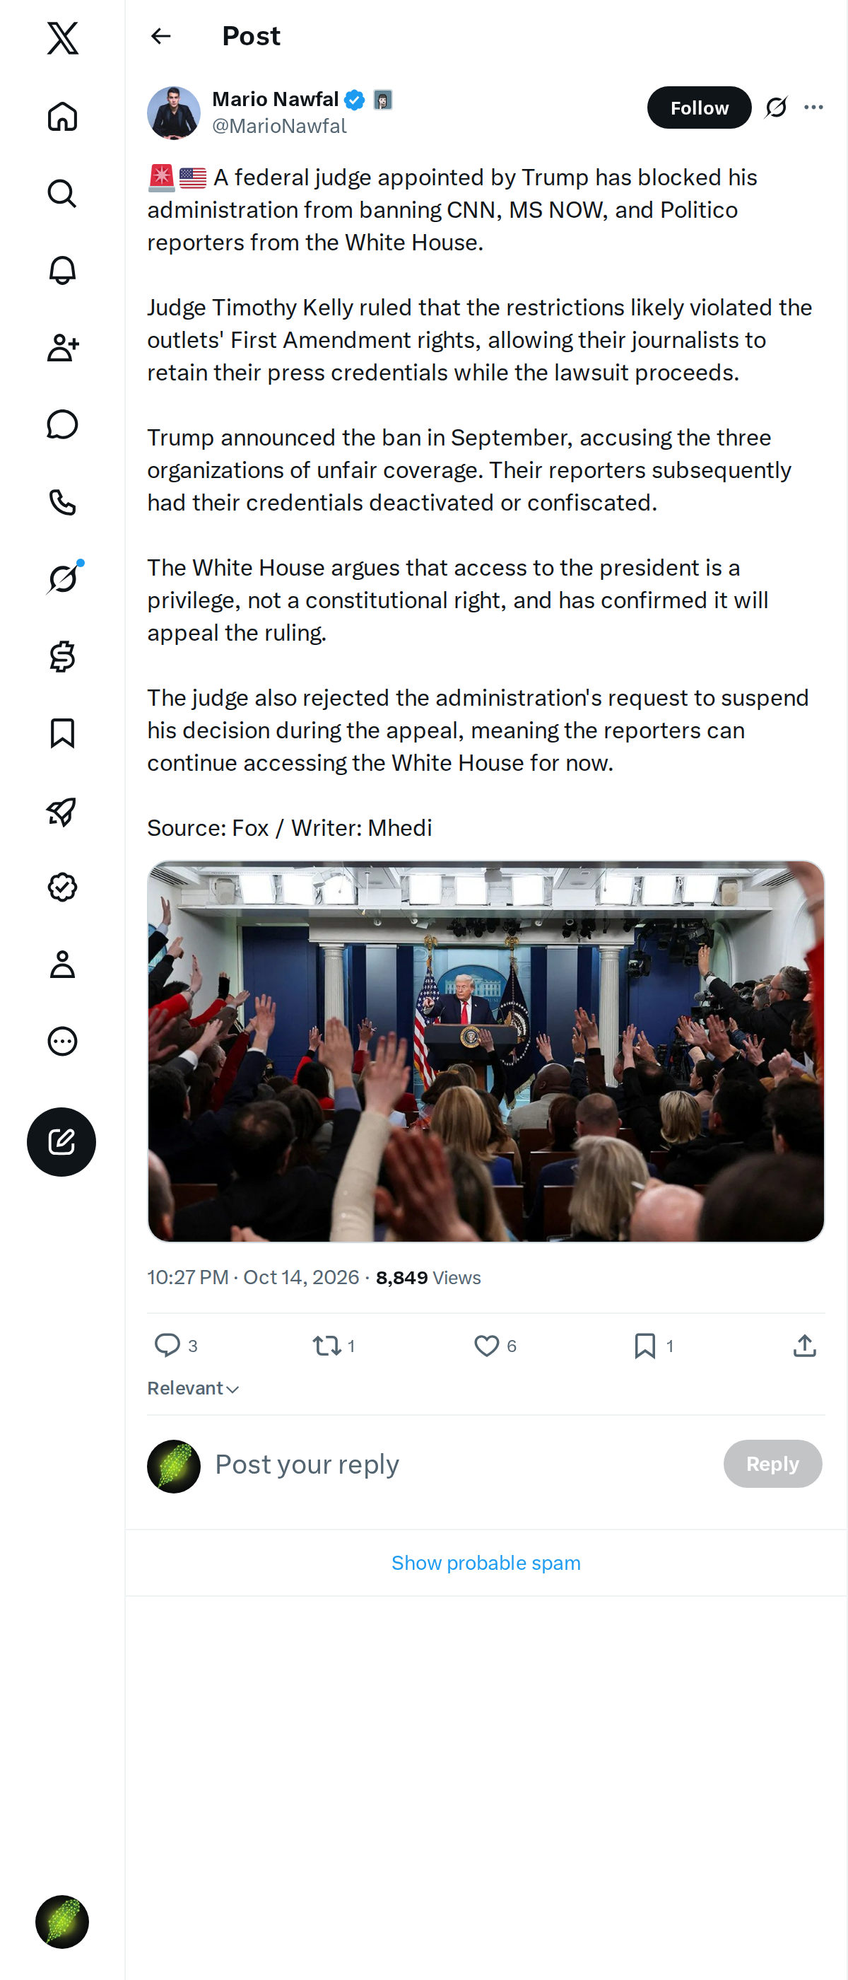Like the post with heart icon
Image resolution: width=848 pixels, height=1980 pixels.
(486, 1345)
